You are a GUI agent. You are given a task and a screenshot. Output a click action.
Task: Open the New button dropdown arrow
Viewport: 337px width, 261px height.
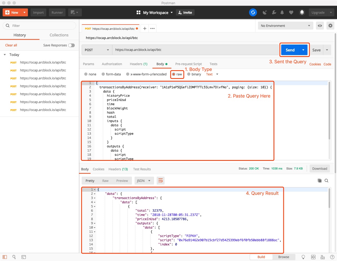[24, 12]
